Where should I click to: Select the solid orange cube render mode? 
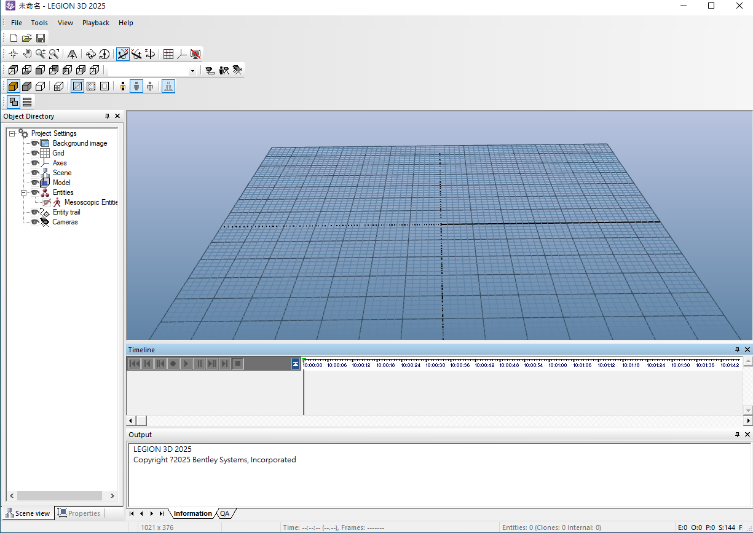click(14, 87)
